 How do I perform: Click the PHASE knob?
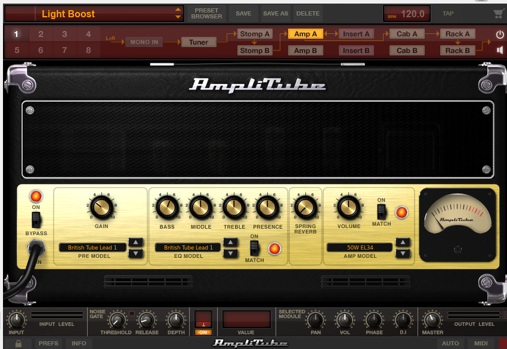(374, 320)
